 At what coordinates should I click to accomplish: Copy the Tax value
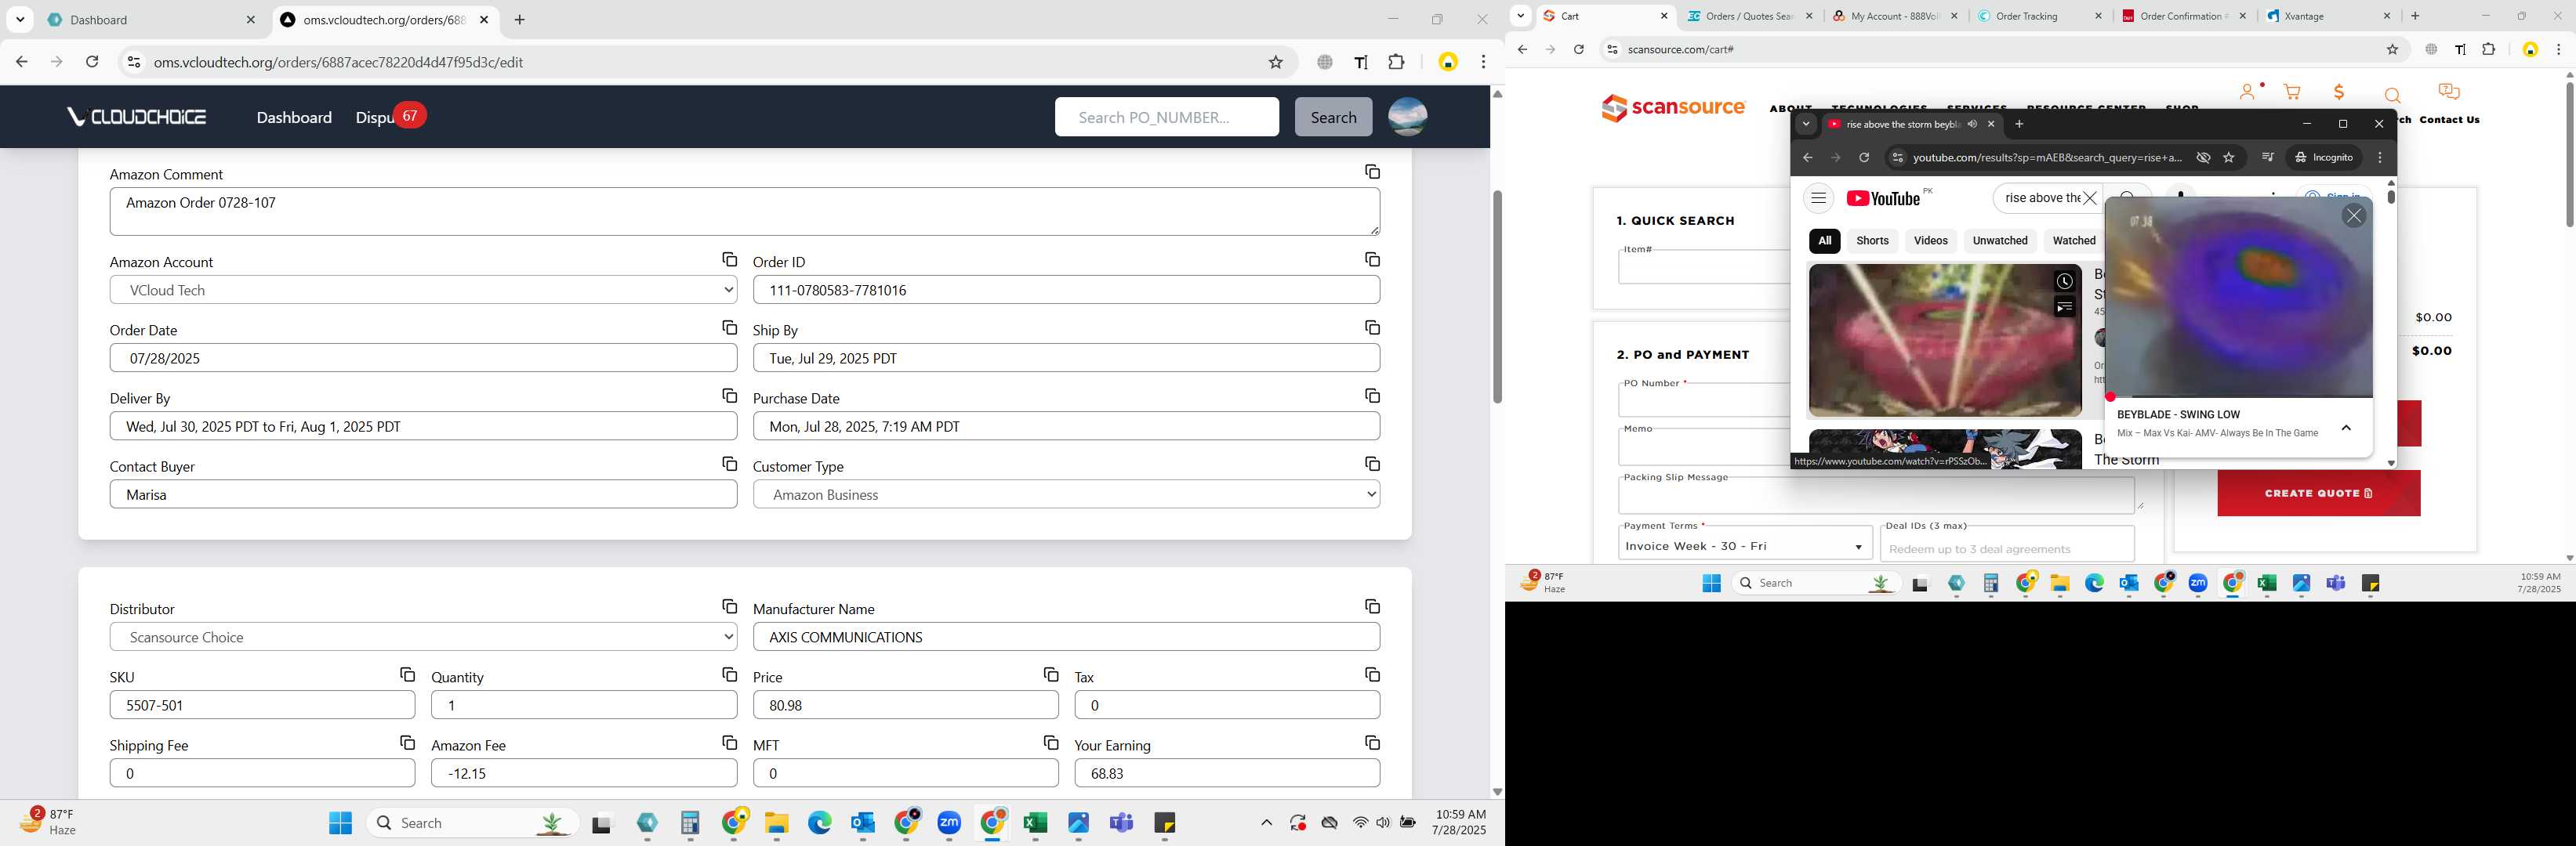pyautogui.click(x=1372, y=674)
